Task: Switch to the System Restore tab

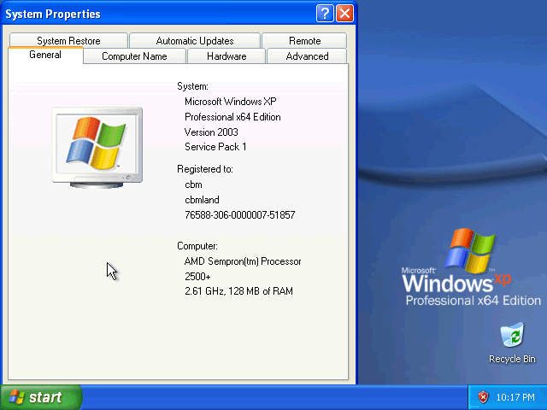Action: 68,40
